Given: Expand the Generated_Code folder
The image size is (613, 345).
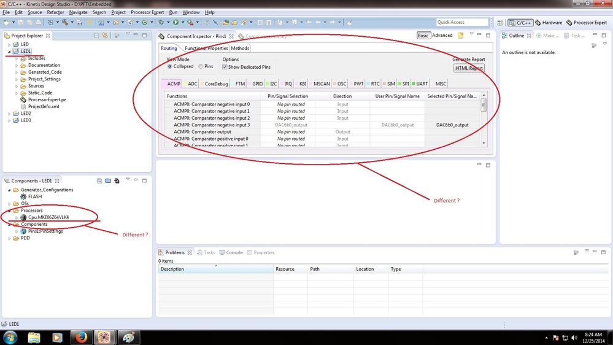Looking at the screenshot, I should point(17,72).
